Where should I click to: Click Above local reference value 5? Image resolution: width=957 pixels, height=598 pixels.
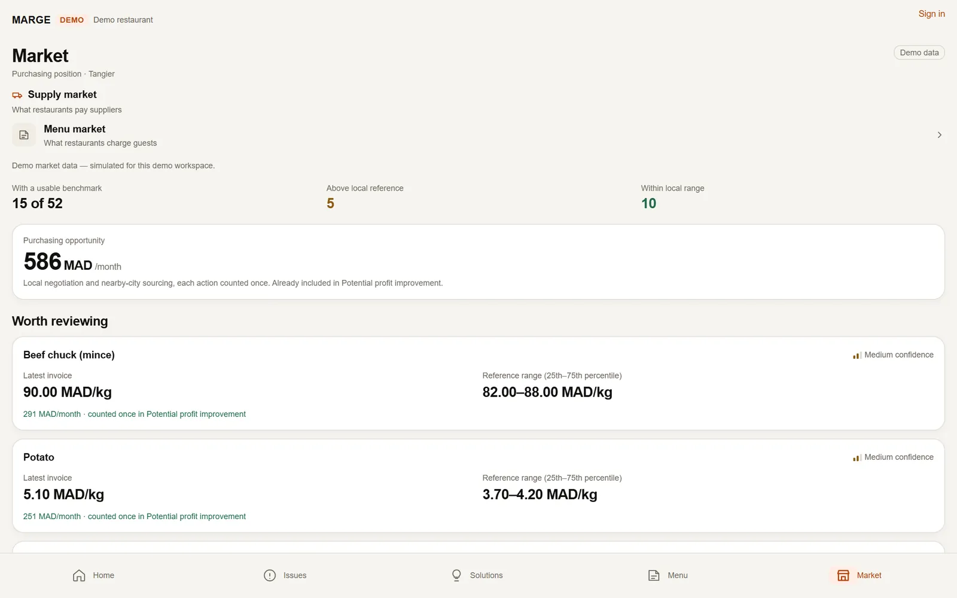pyautogui.click(x=330, y=203)
